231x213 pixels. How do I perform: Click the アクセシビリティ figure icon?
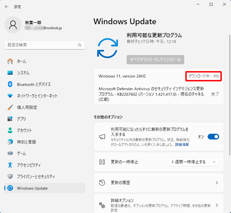coord(10,165)
